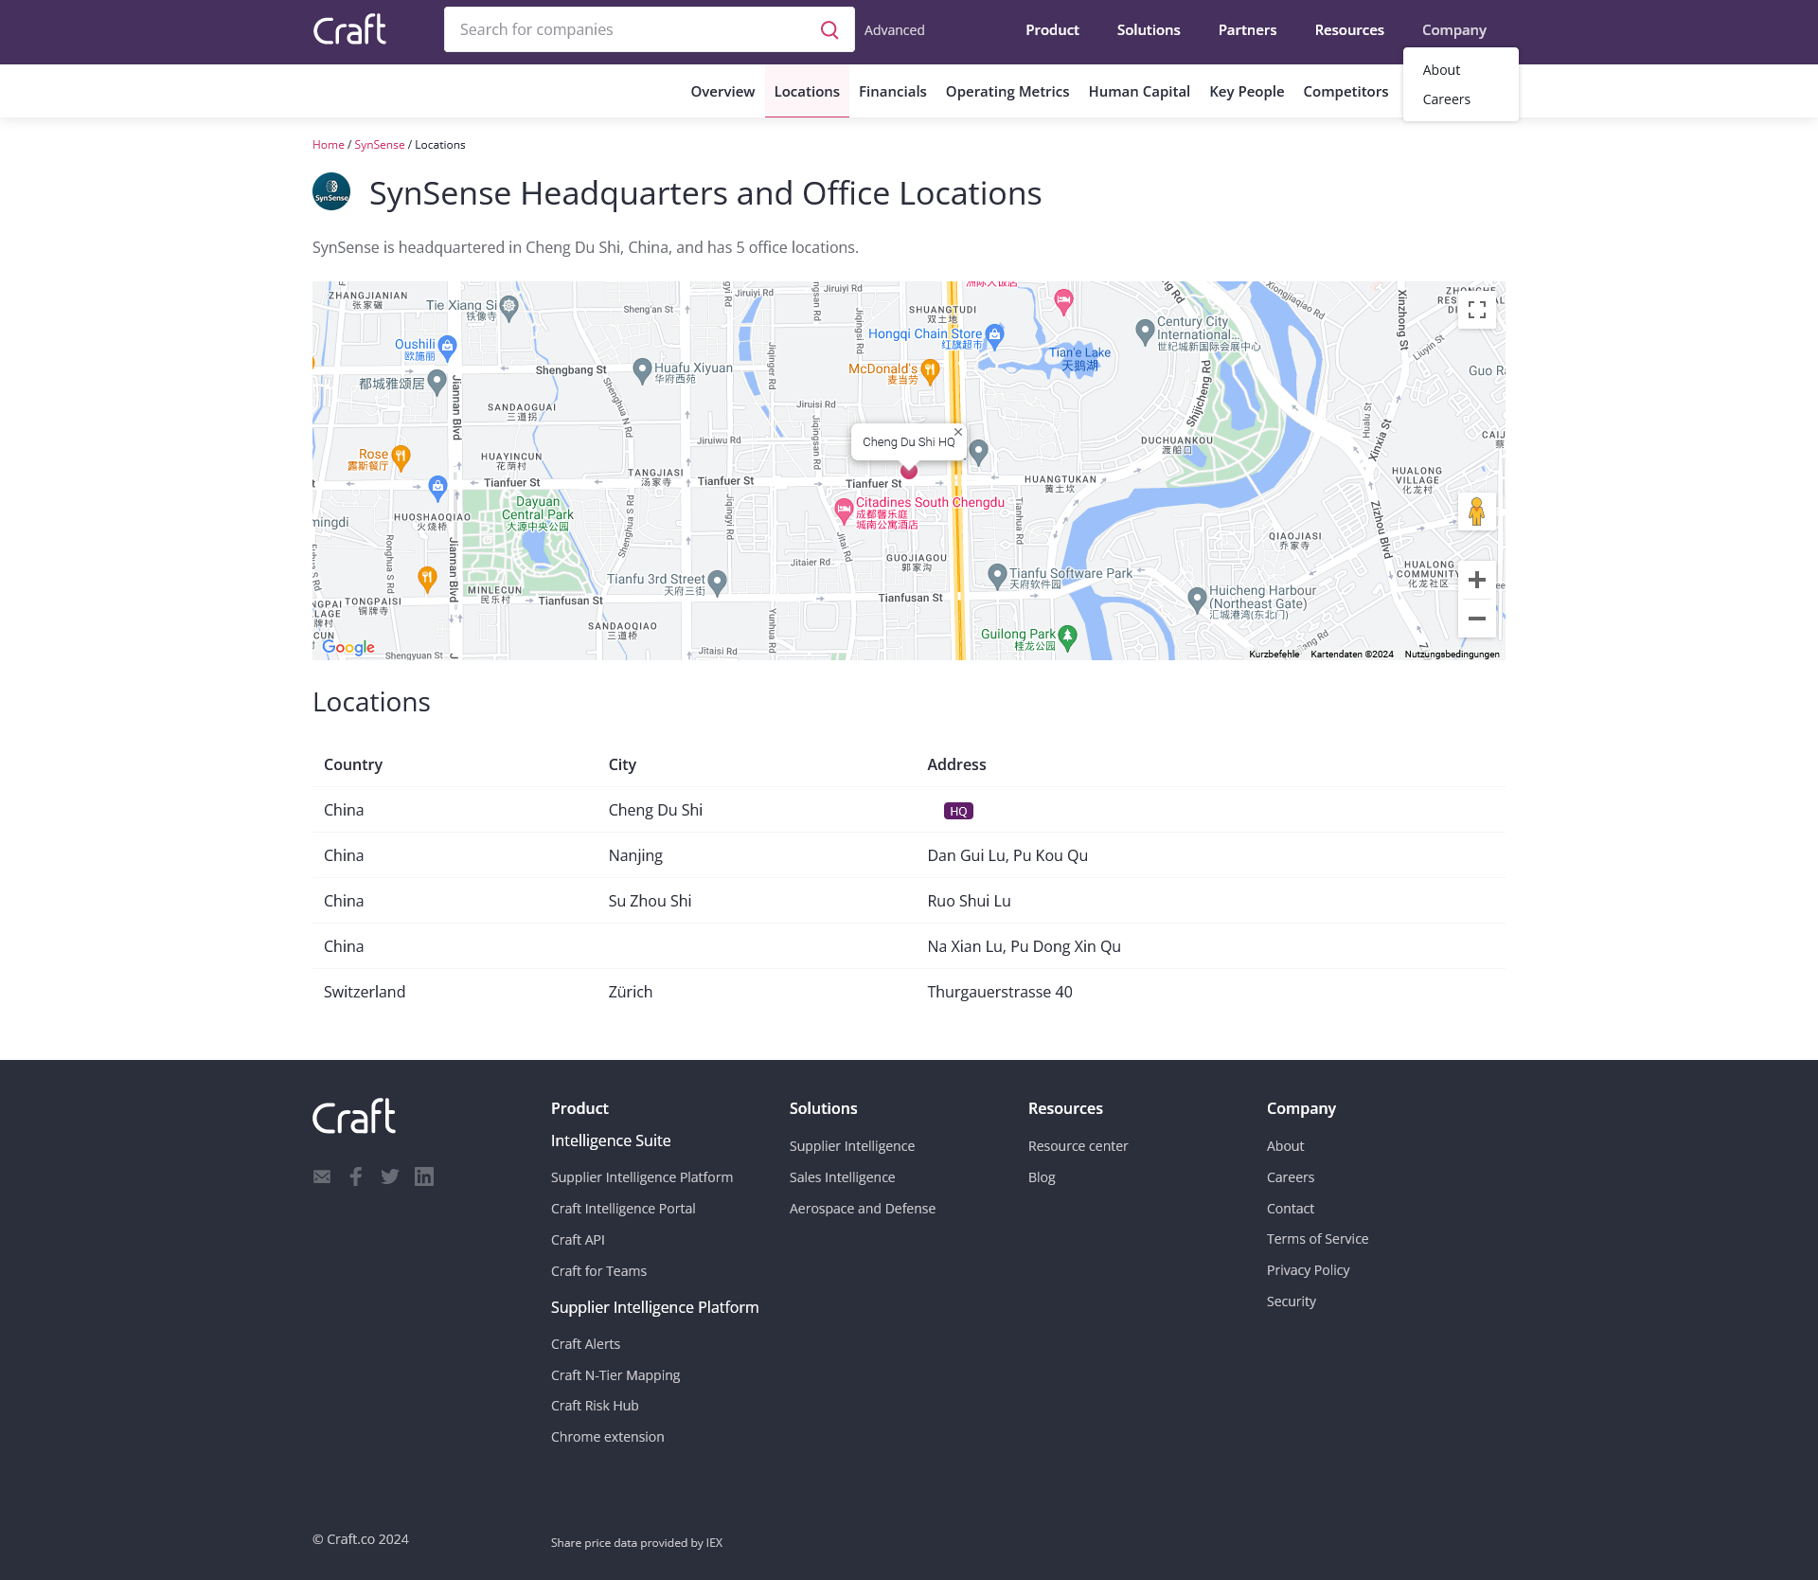Select About in the Company dropdown
This screenshot has height=1580, width=1818.
1441,70
